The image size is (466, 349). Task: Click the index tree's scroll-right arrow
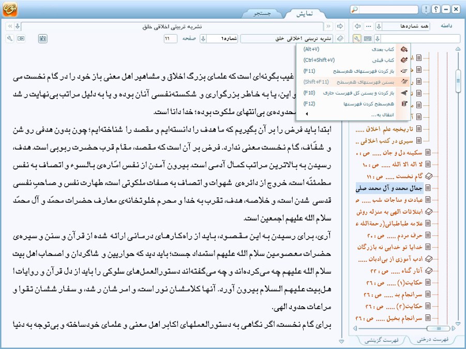tap(453, 328)
